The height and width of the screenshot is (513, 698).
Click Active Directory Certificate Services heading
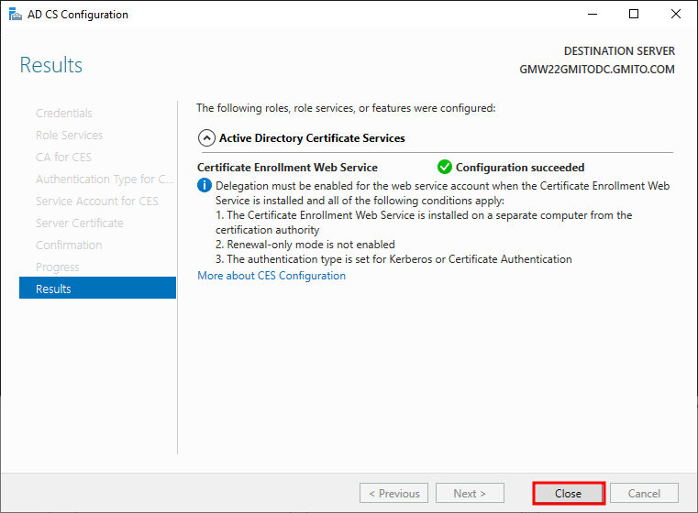point(312,138)
